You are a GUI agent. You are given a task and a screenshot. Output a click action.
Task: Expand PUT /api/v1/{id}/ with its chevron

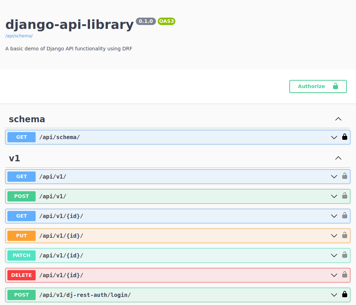click(334, 236)
